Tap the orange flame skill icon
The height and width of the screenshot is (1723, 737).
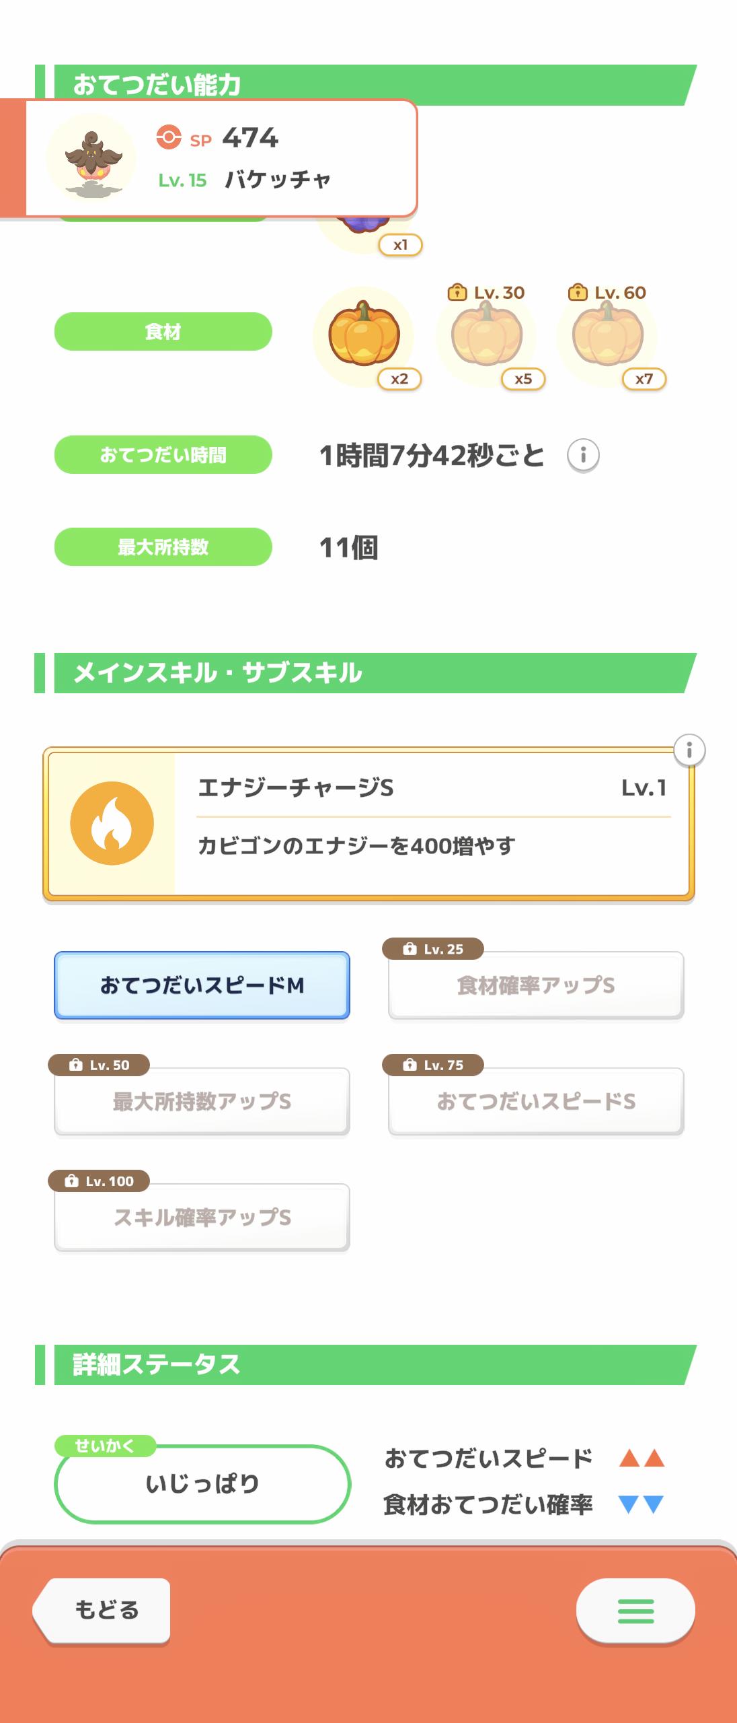[112, 823]
